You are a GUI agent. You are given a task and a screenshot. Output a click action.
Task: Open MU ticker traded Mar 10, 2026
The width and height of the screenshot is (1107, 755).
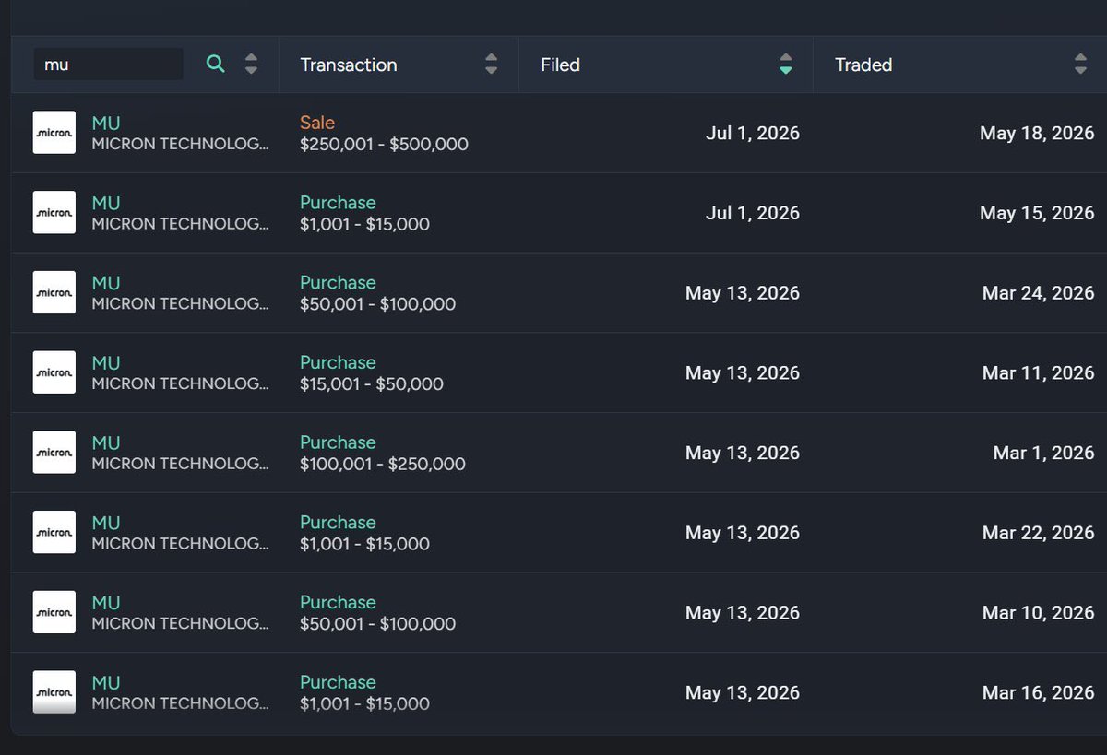(106, 602)
